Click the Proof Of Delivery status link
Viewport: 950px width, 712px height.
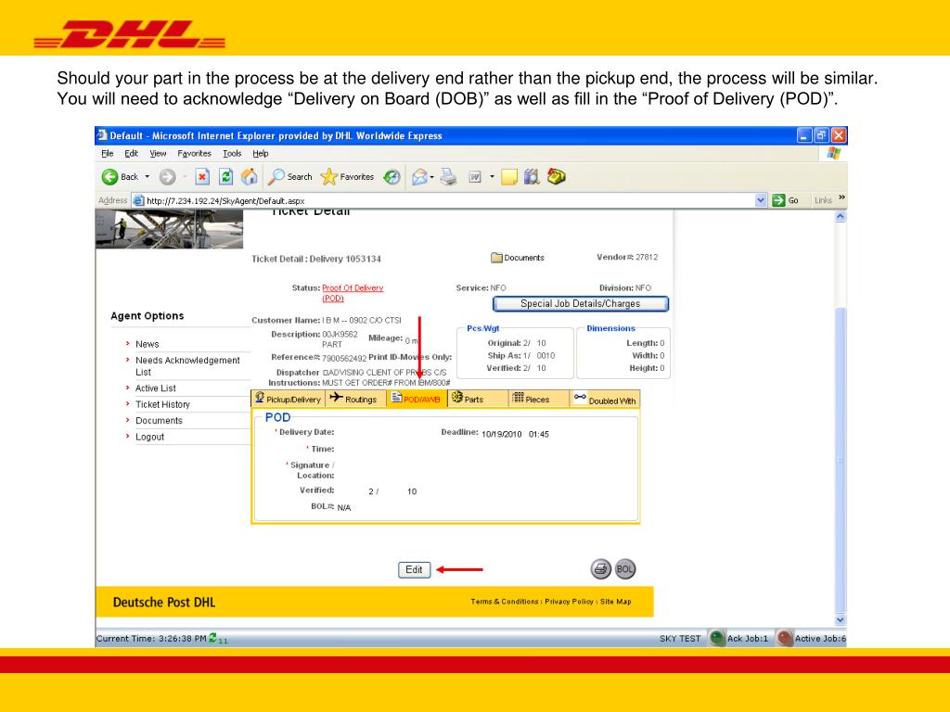point(352,293)
